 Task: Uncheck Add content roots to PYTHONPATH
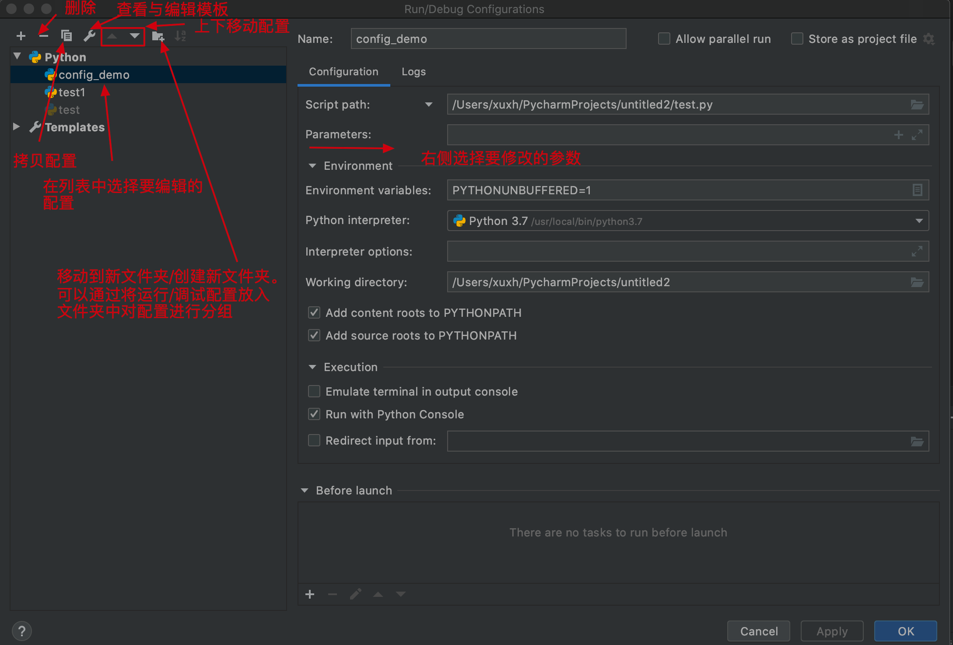tap(314, 312)
